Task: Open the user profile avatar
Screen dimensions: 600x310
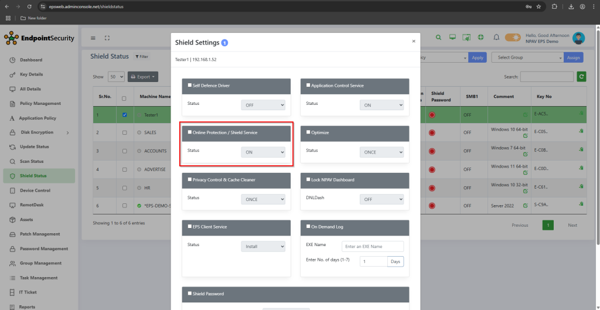Action: pos(578,38)
